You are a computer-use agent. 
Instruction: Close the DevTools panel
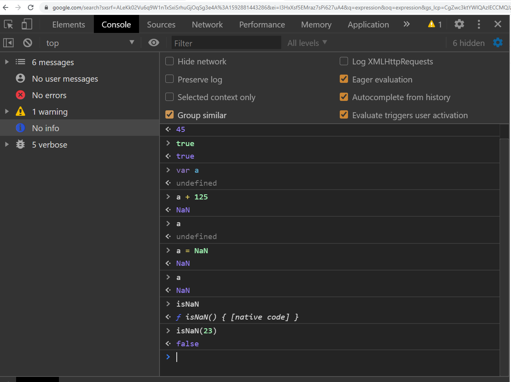498,24
